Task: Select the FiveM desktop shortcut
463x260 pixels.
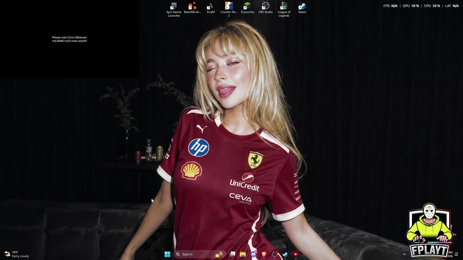Action: [211, 8]
